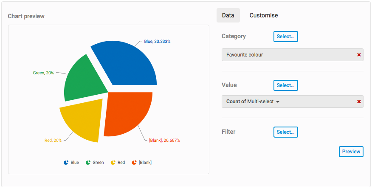372x189 pixels.
Task: Open the Value Select… picker
Action: coord(285,85)
